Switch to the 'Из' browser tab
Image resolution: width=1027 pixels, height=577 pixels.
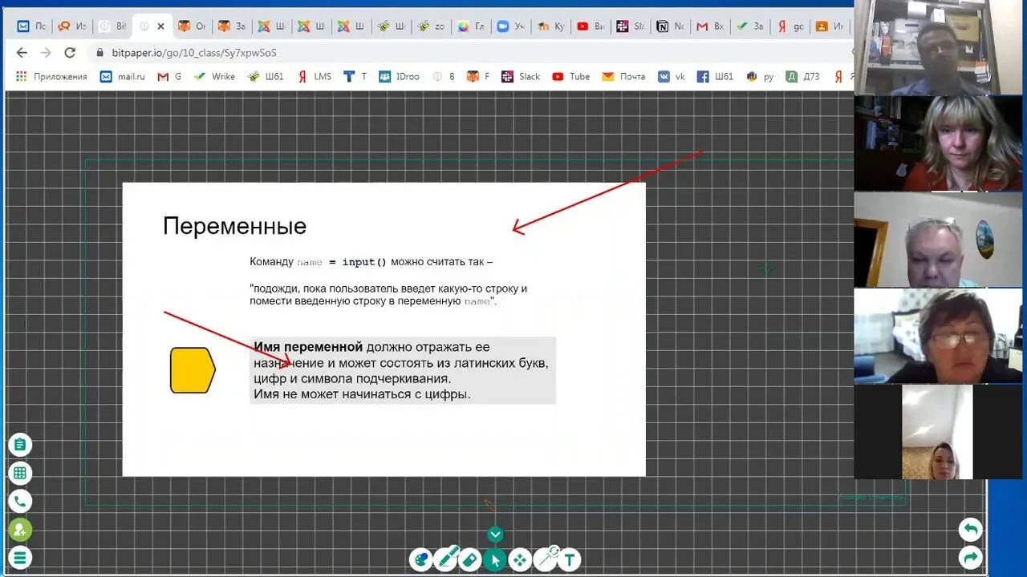(71, 26)
